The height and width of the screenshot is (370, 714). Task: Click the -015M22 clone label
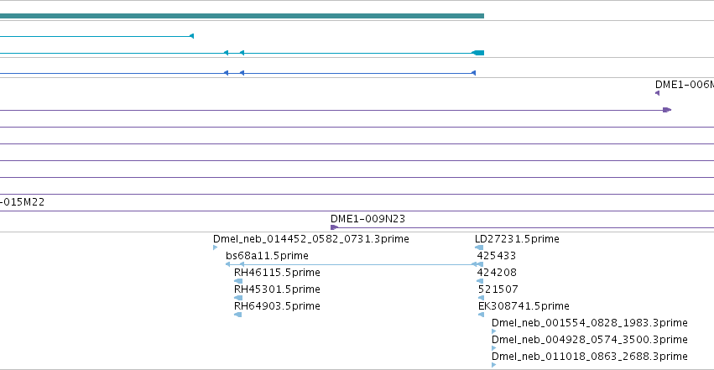click(23, 202)
